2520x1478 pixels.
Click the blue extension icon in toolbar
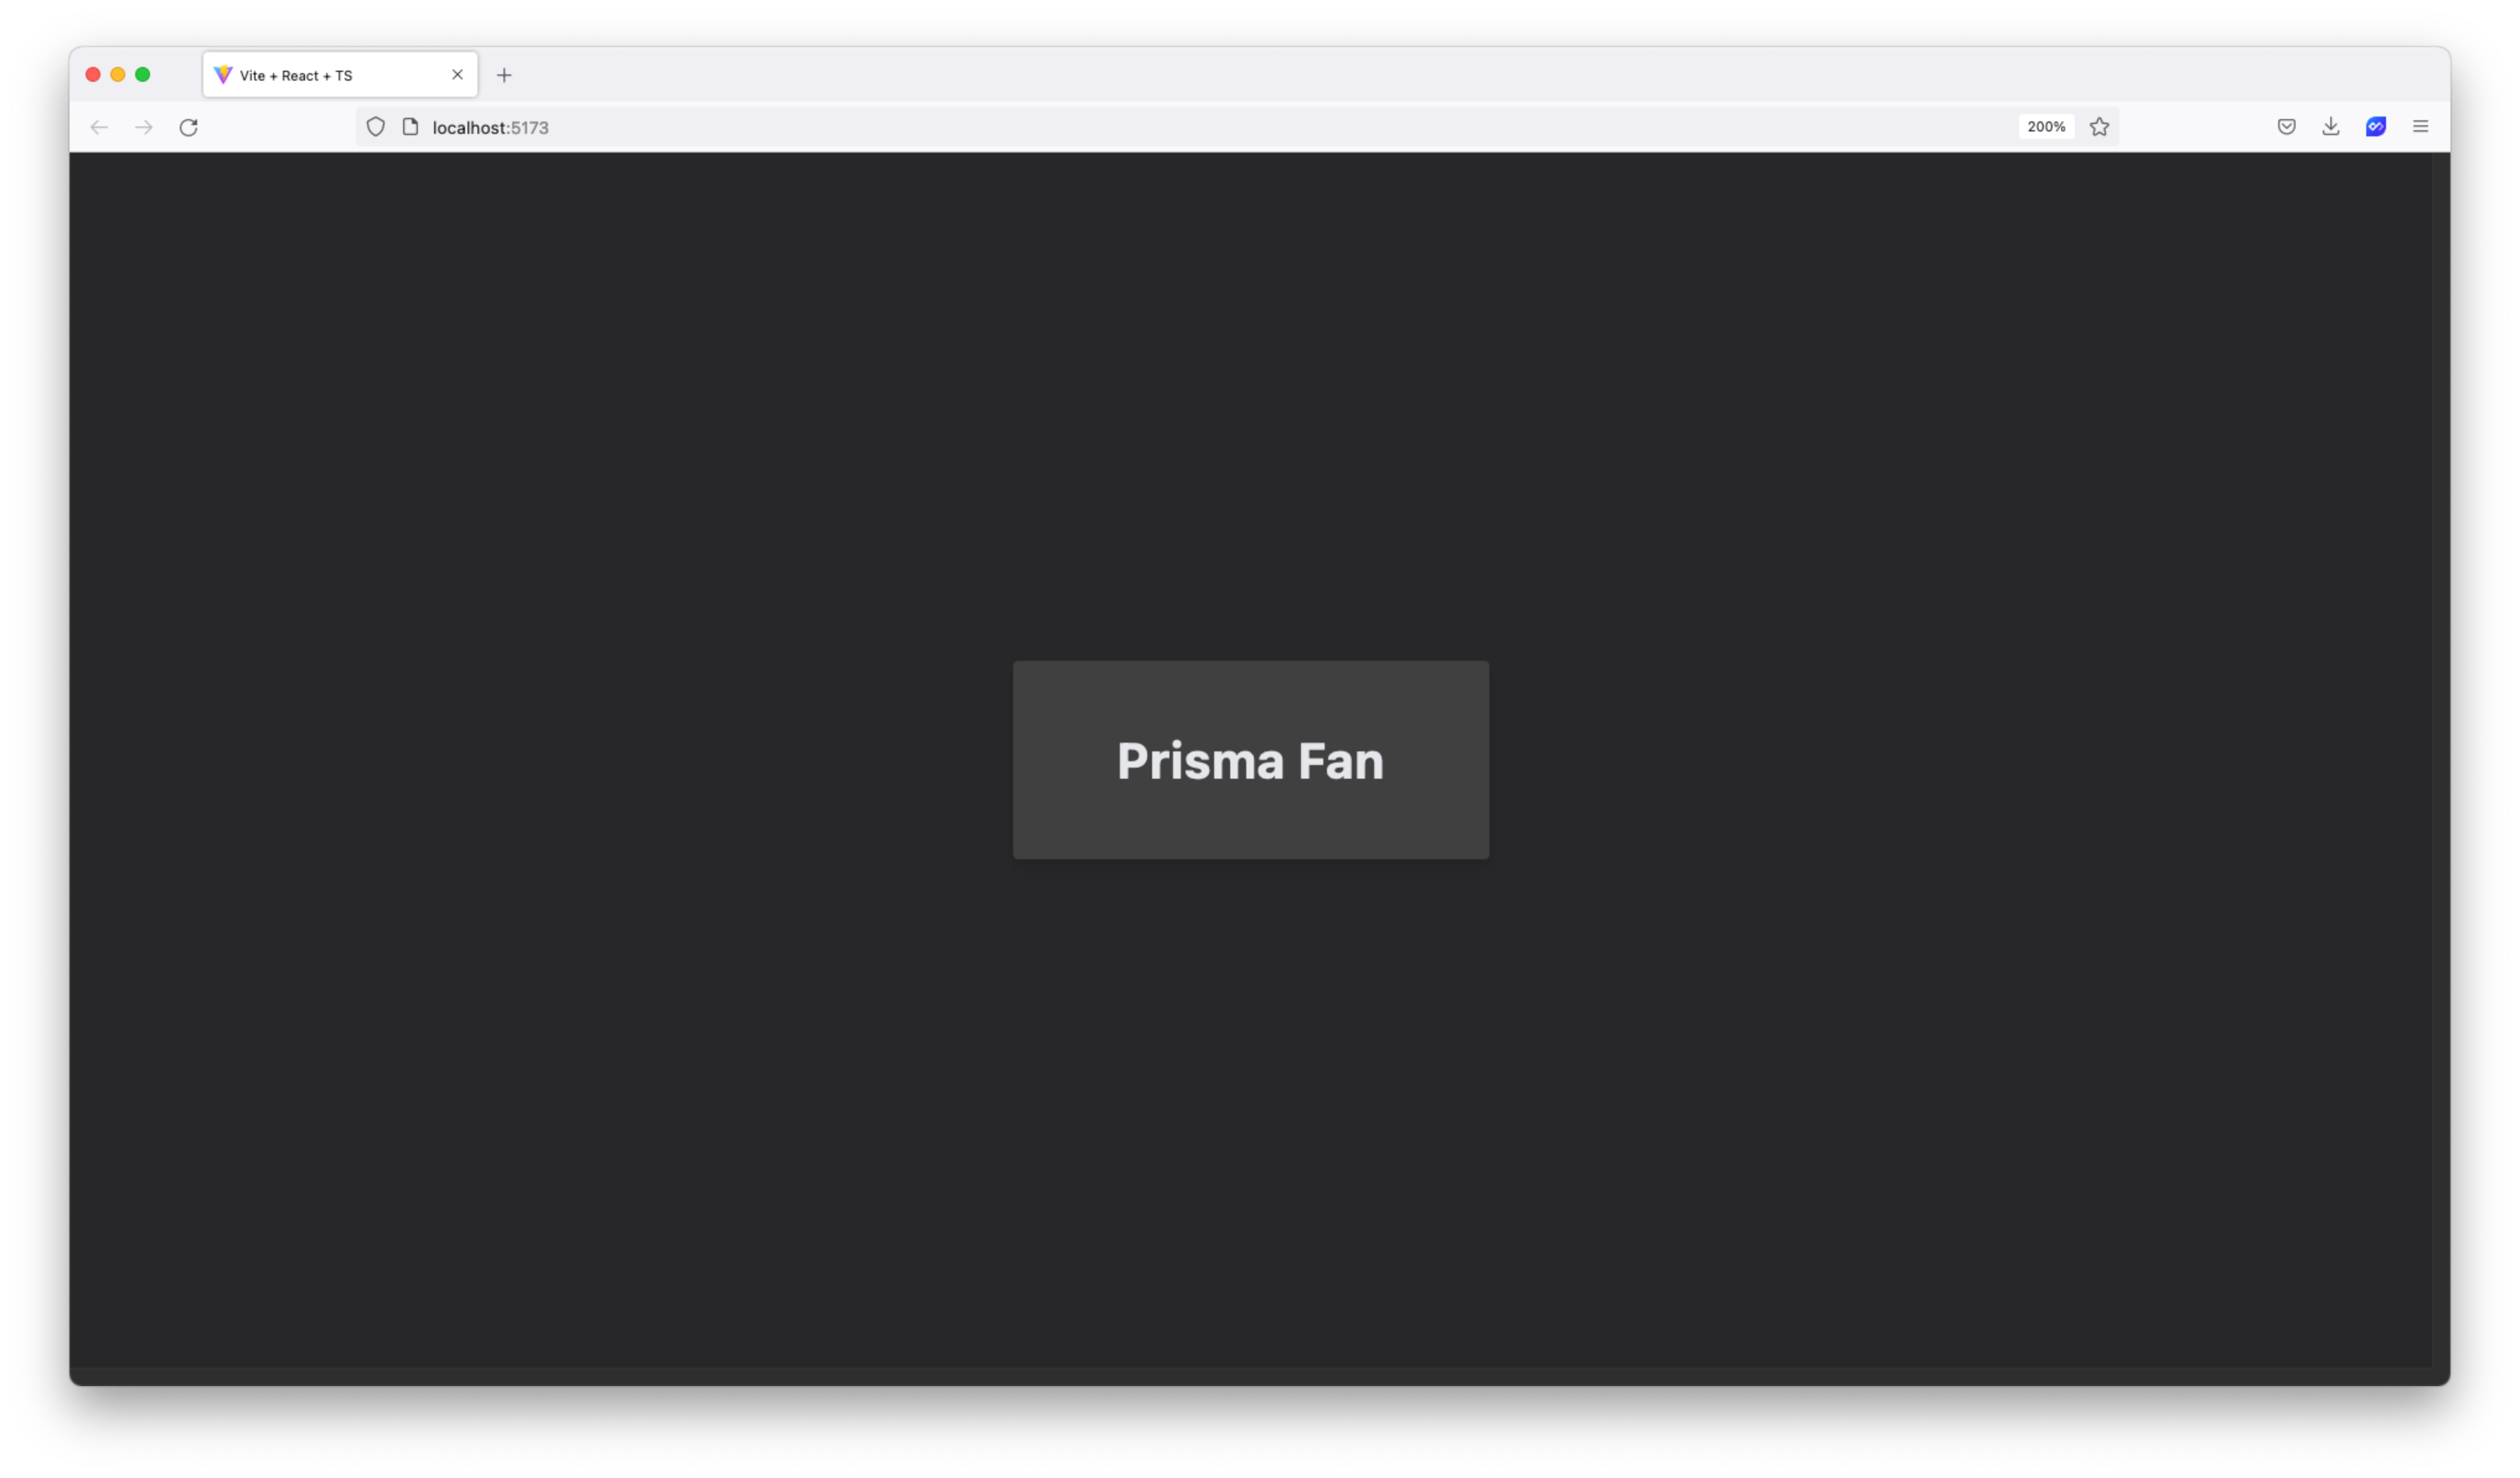[2376, 127]
